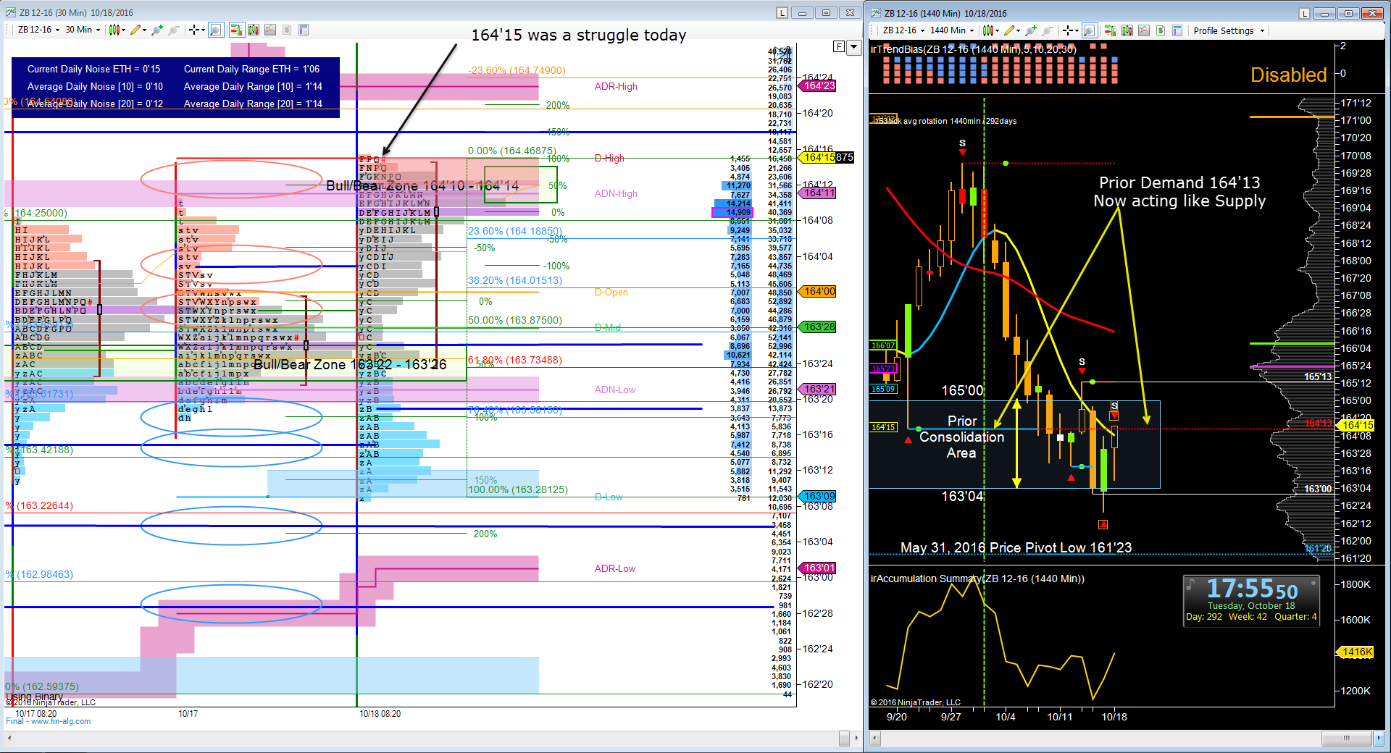Open the Data Series icon in 1440 Min window
Viewport: 1391px width, 753px height.
point(1127,30)
